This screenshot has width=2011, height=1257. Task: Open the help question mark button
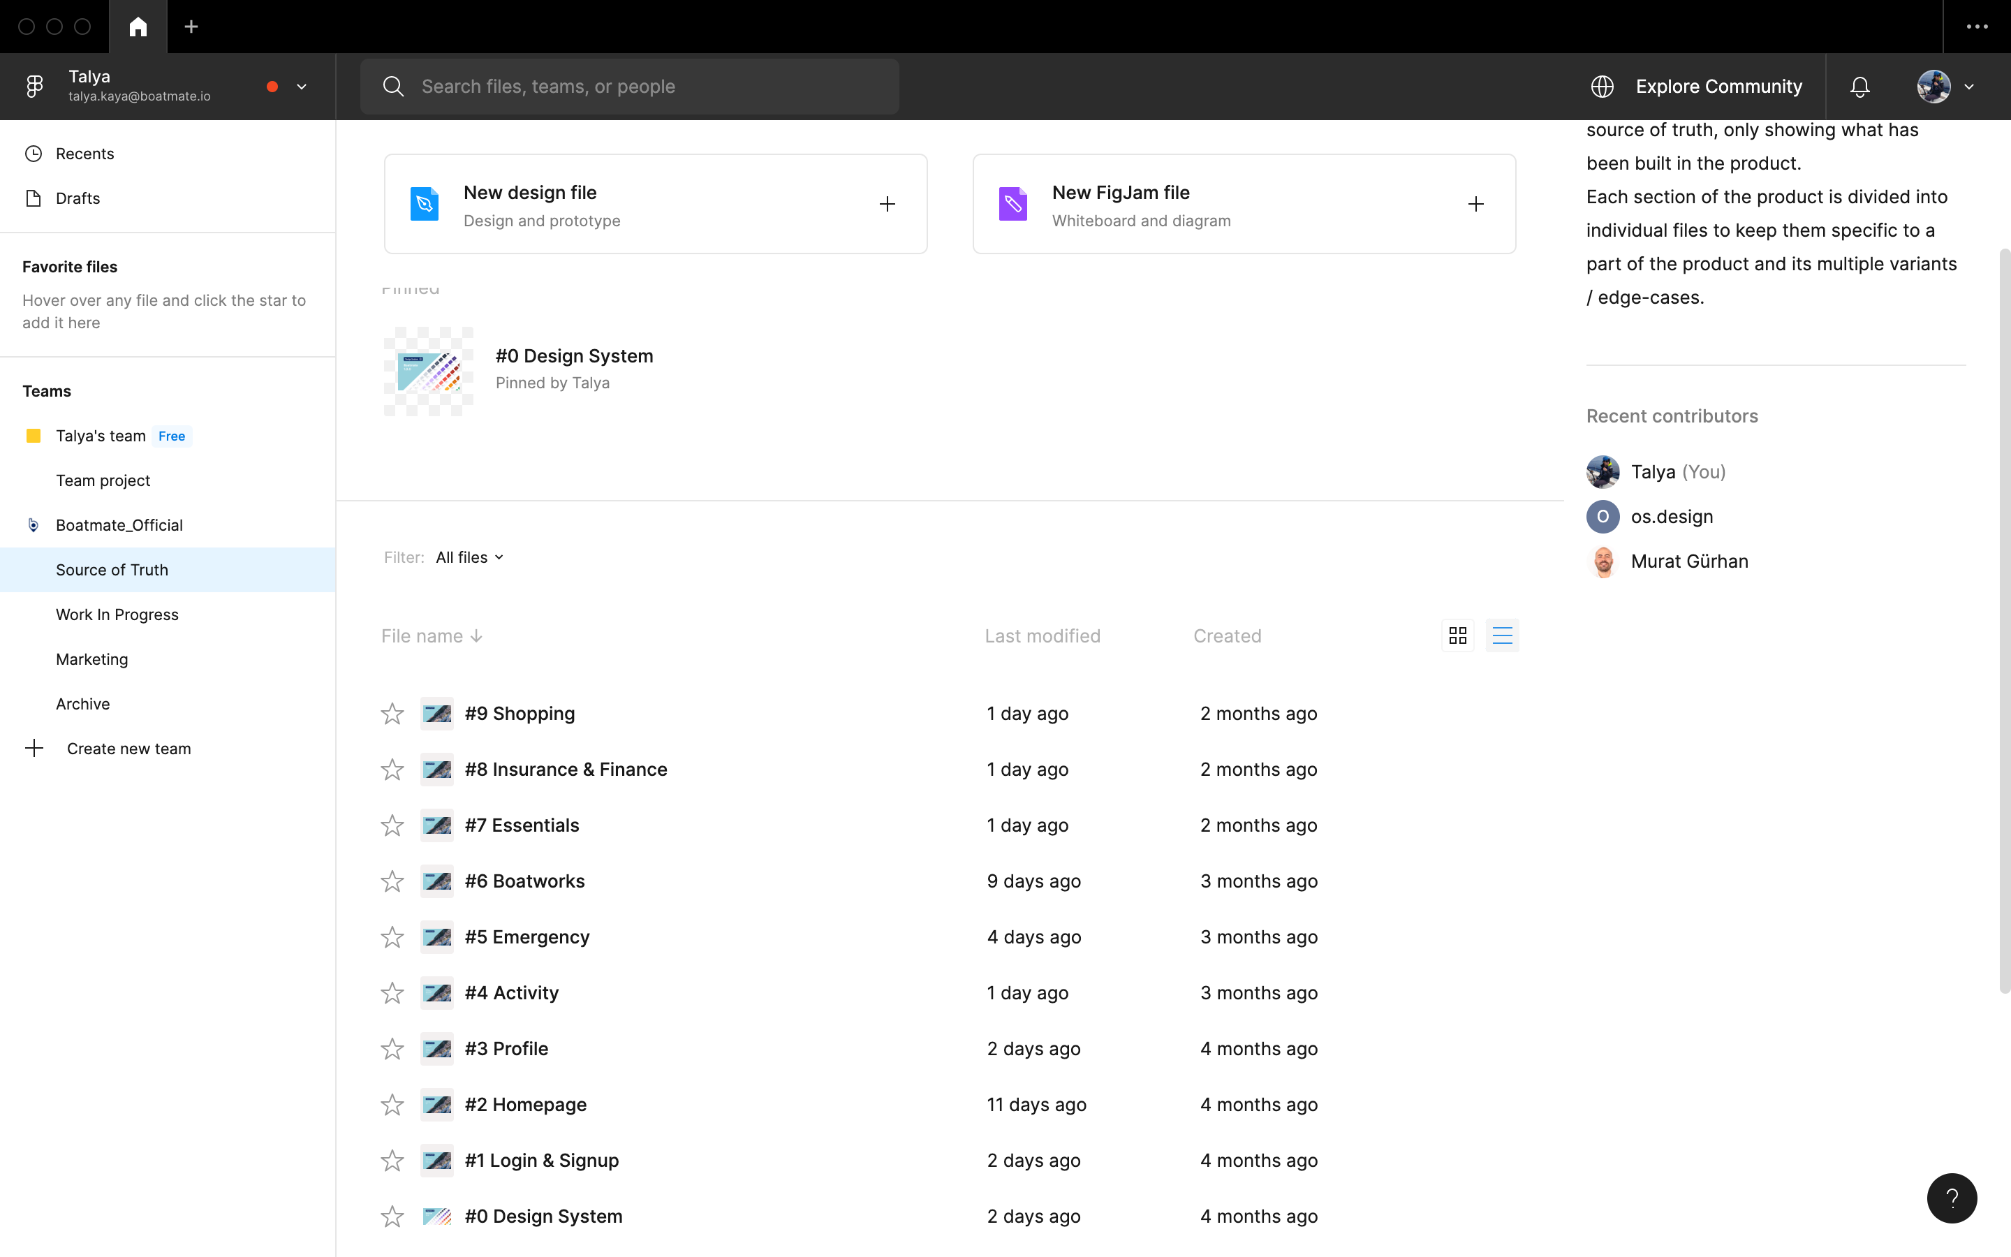(1951, 1198)
